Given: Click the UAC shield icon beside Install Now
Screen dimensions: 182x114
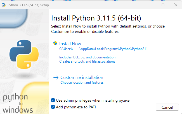Looking at the screenshot, I should click(55, 43).
